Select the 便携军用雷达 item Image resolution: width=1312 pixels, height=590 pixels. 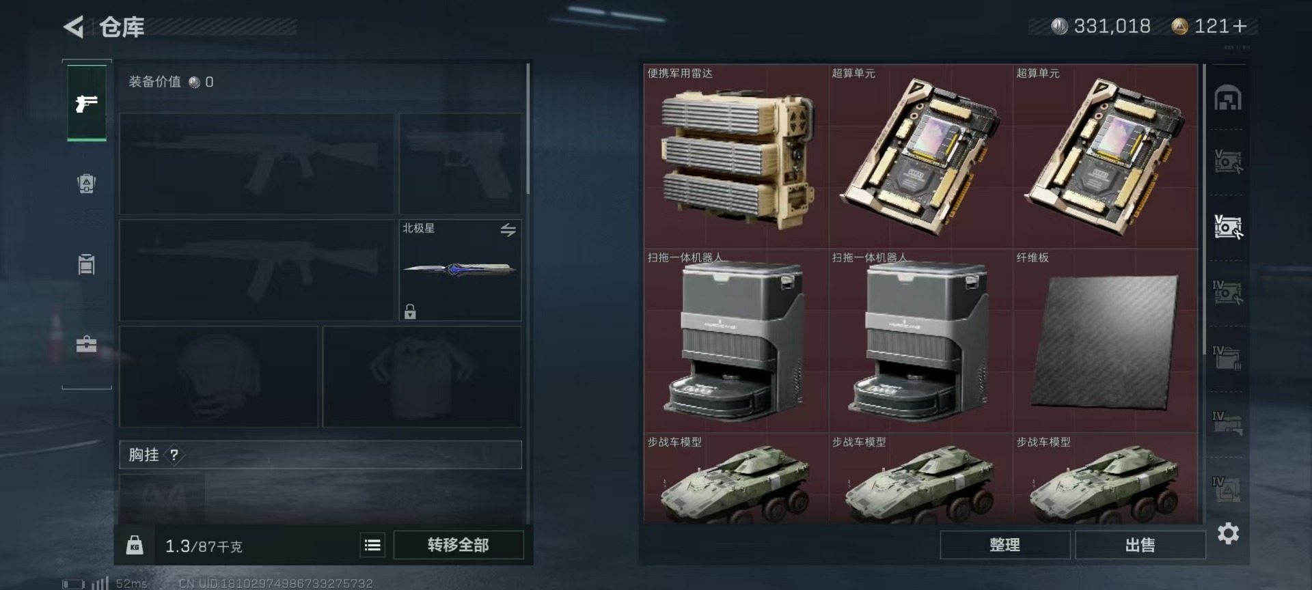(x=736, y=156)
